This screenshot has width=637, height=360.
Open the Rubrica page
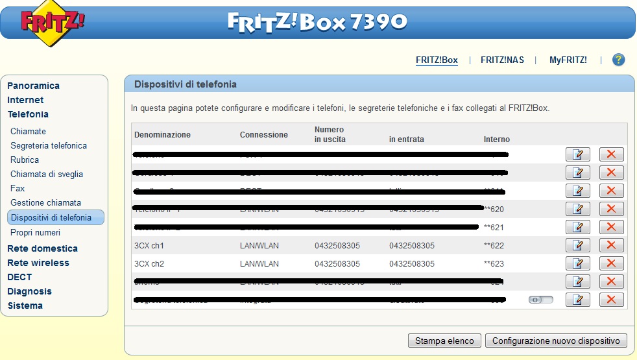[25, 160]
